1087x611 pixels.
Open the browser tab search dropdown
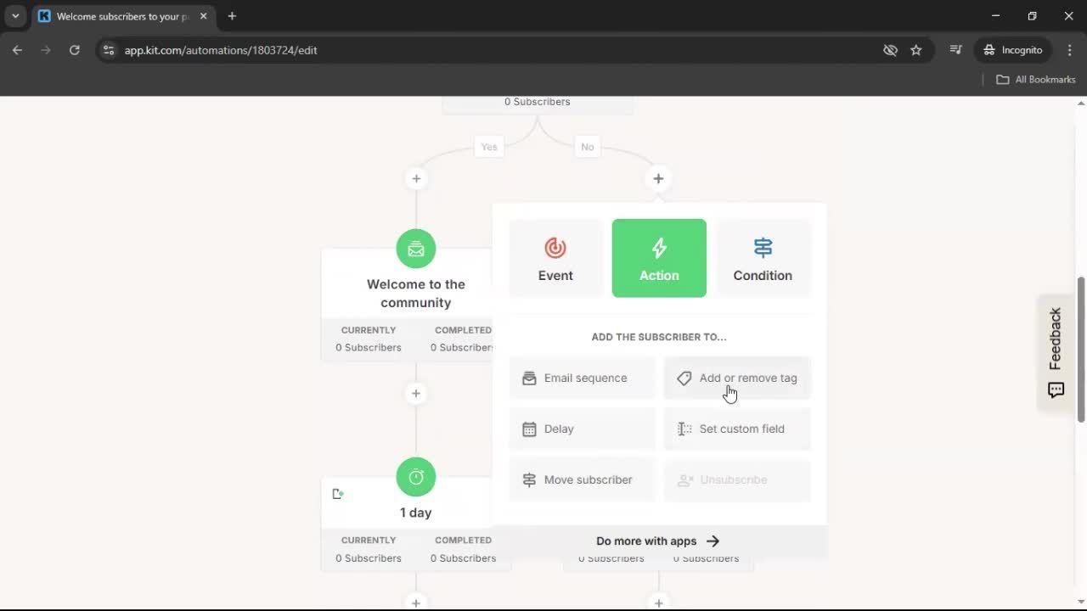(14, 15)
